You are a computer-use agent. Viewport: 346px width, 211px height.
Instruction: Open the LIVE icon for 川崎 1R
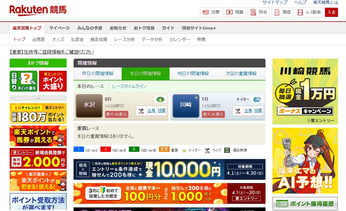(238, 111)
